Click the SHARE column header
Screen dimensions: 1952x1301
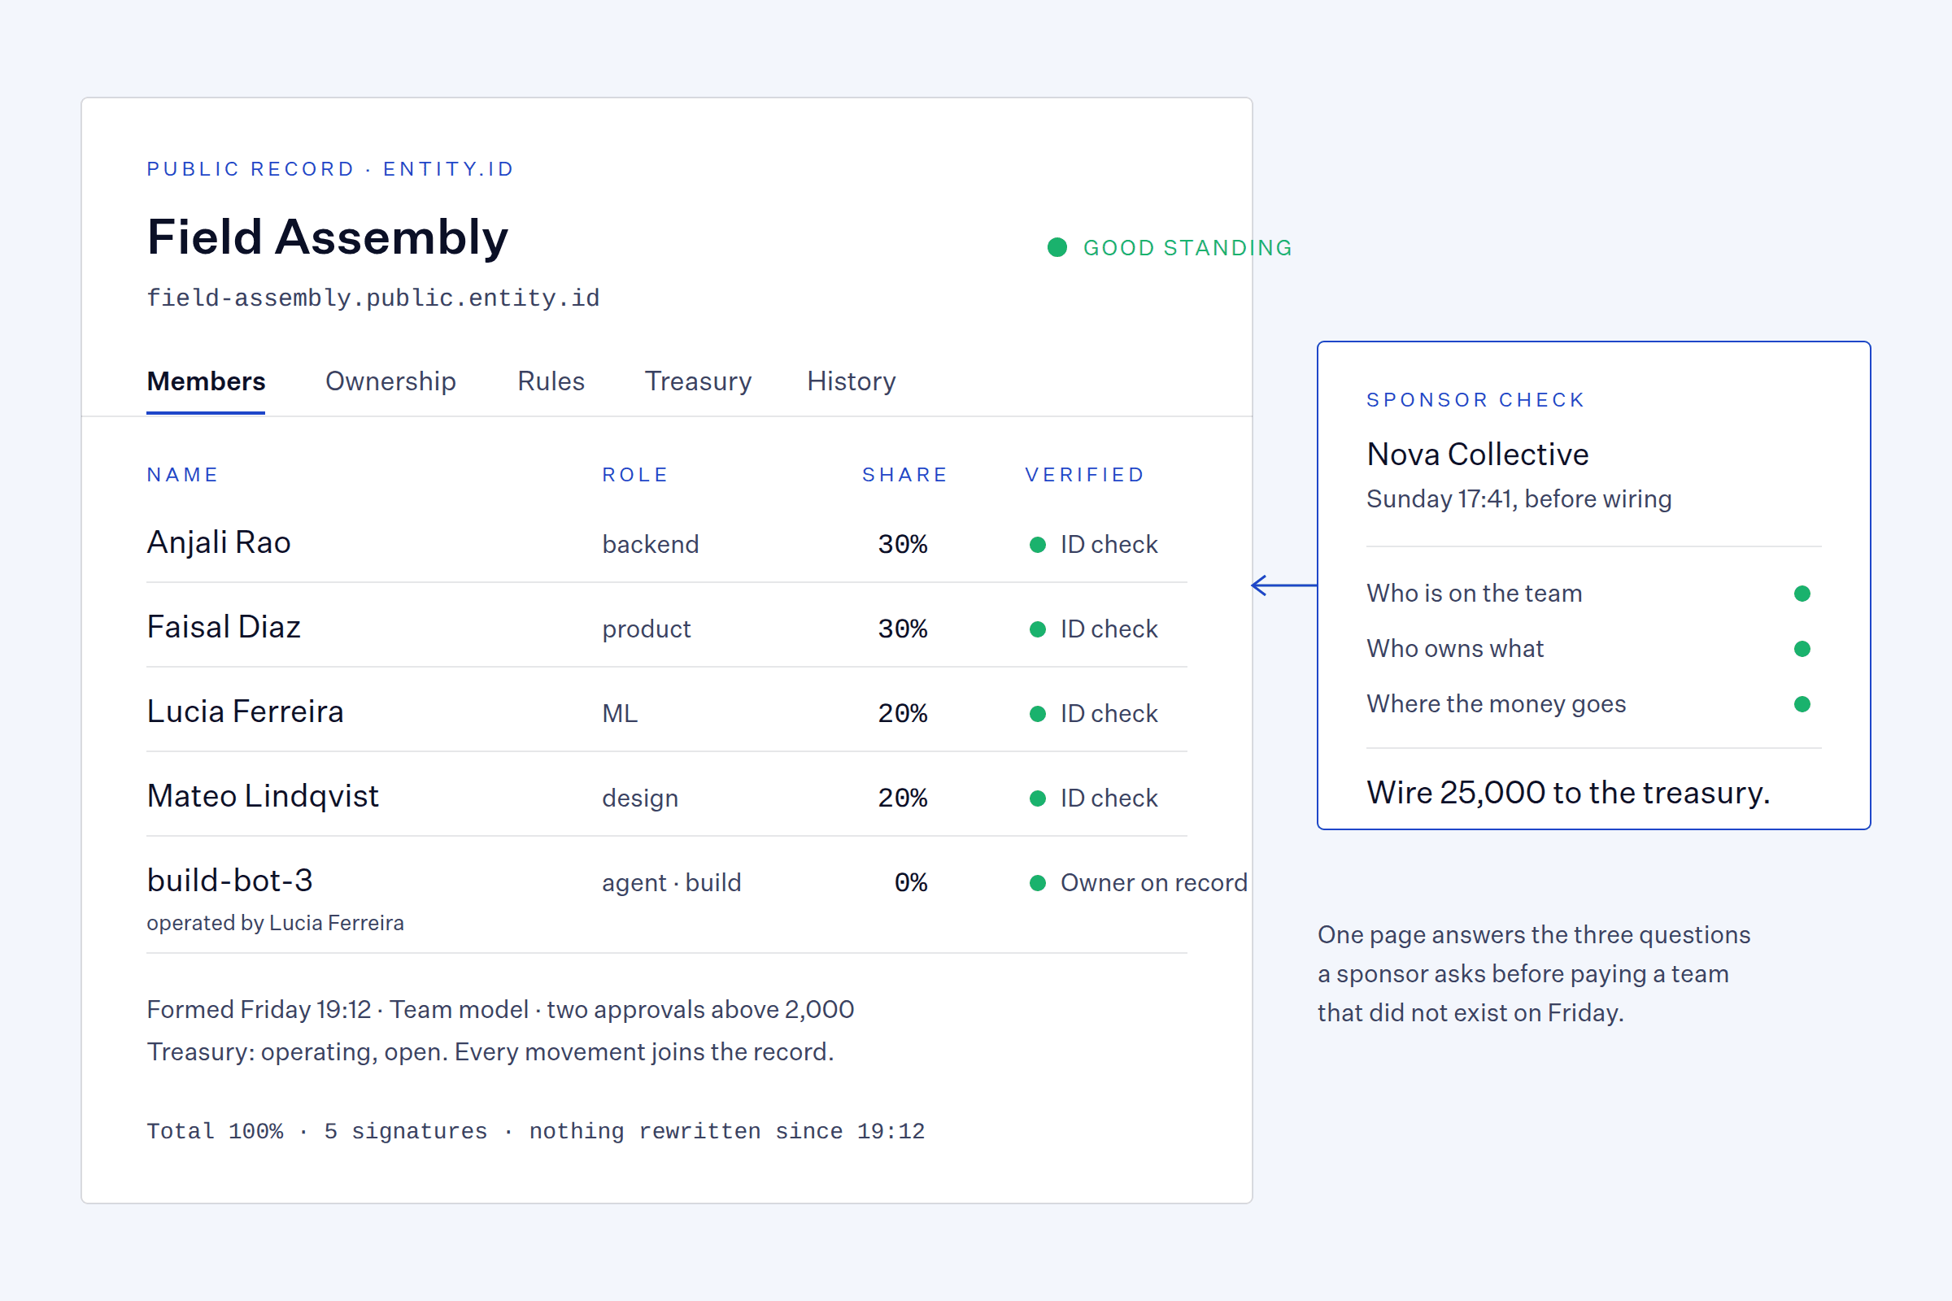pos(905,475)
